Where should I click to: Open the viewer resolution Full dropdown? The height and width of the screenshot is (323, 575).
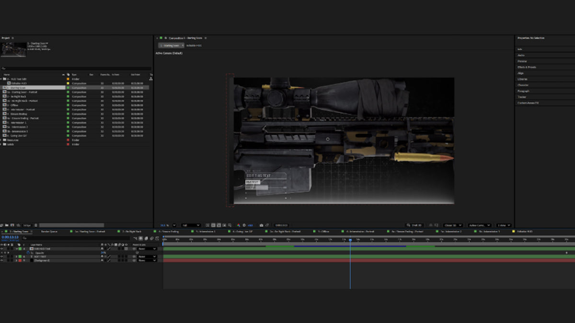point(191,225)
